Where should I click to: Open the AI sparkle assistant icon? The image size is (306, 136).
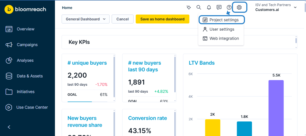pyautogui.click(x=189, y=7)
